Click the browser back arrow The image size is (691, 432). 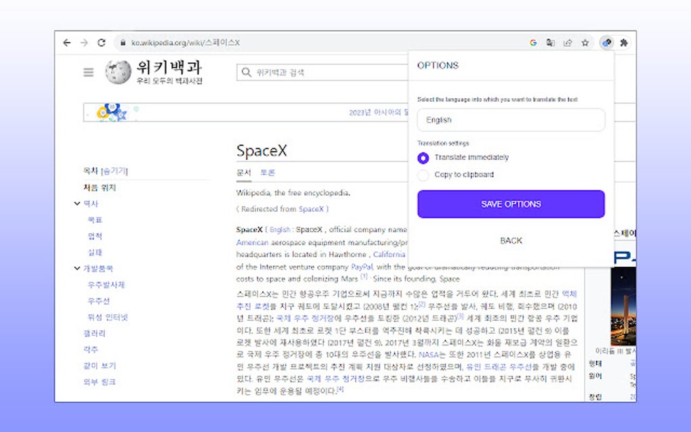pos(66,42)
